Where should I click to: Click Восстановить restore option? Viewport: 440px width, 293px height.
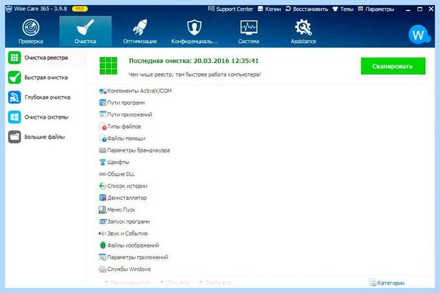(307, 9)
